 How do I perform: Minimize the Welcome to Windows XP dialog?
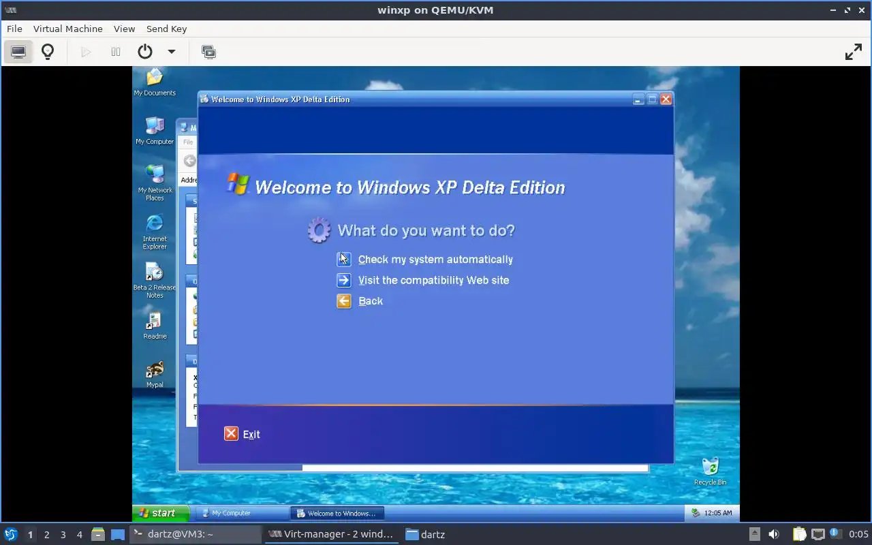638,99
